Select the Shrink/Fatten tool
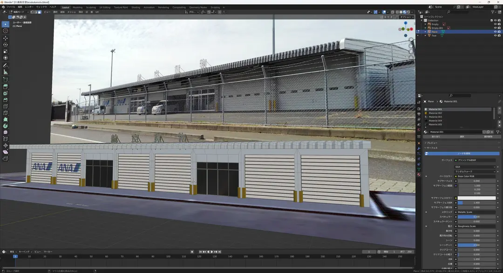503x273 pixels. click(x=6, y=146)
